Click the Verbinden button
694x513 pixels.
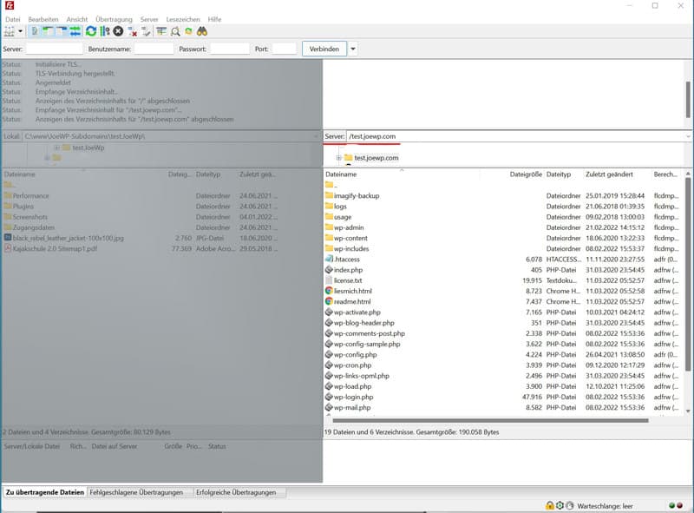click(x=324, y=49)
